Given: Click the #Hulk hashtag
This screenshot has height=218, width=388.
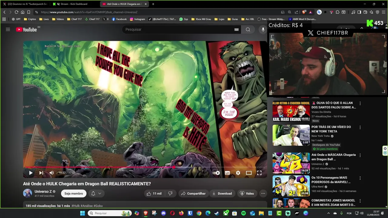Looking at the screenshot, I should (75, 206).
